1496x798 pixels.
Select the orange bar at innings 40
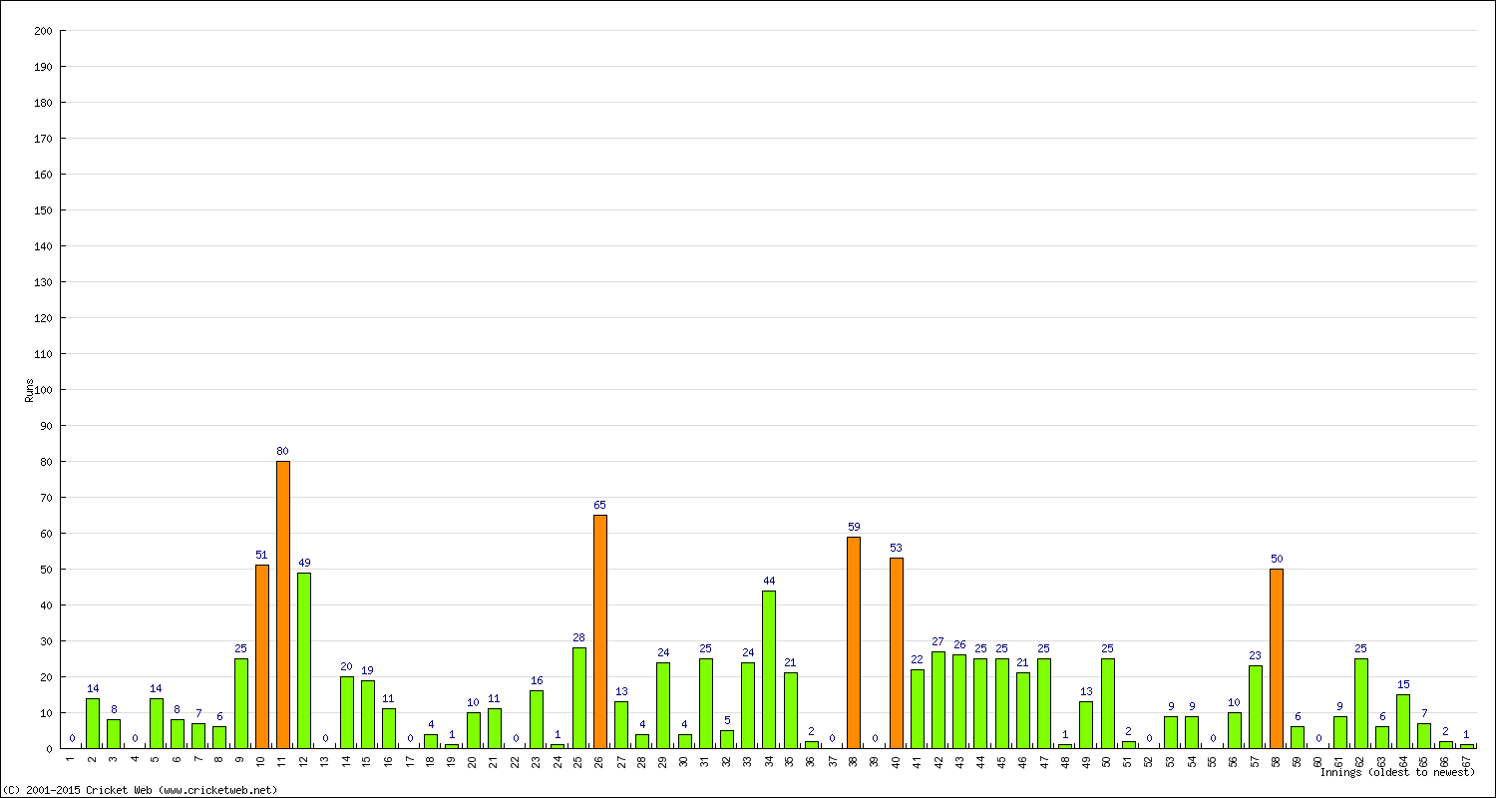click(x=897, y=653)
